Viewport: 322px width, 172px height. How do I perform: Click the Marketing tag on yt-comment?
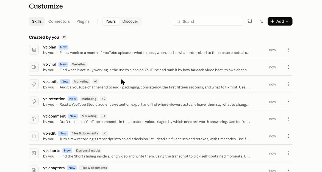click(89, 116)
